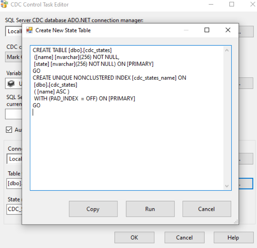The height and width of the screenshot is (248, 257).
Task: Click Cancel in the CDC Control Task Editor
Action: pos(184,237)
